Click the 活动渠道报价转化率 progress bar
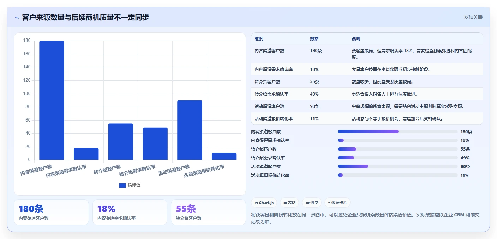This screenshot has width=497, height=239. (397, 175)
